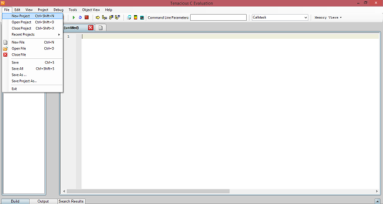Click the Step Into icon

(x=104, y=17)
